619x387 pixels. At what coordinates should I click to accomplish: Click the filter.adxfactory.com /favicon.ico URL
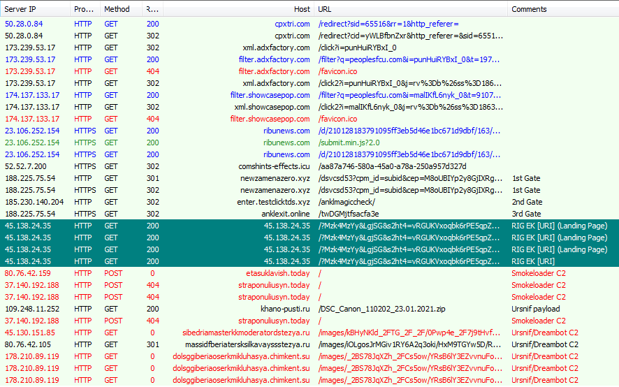point(337,71)
